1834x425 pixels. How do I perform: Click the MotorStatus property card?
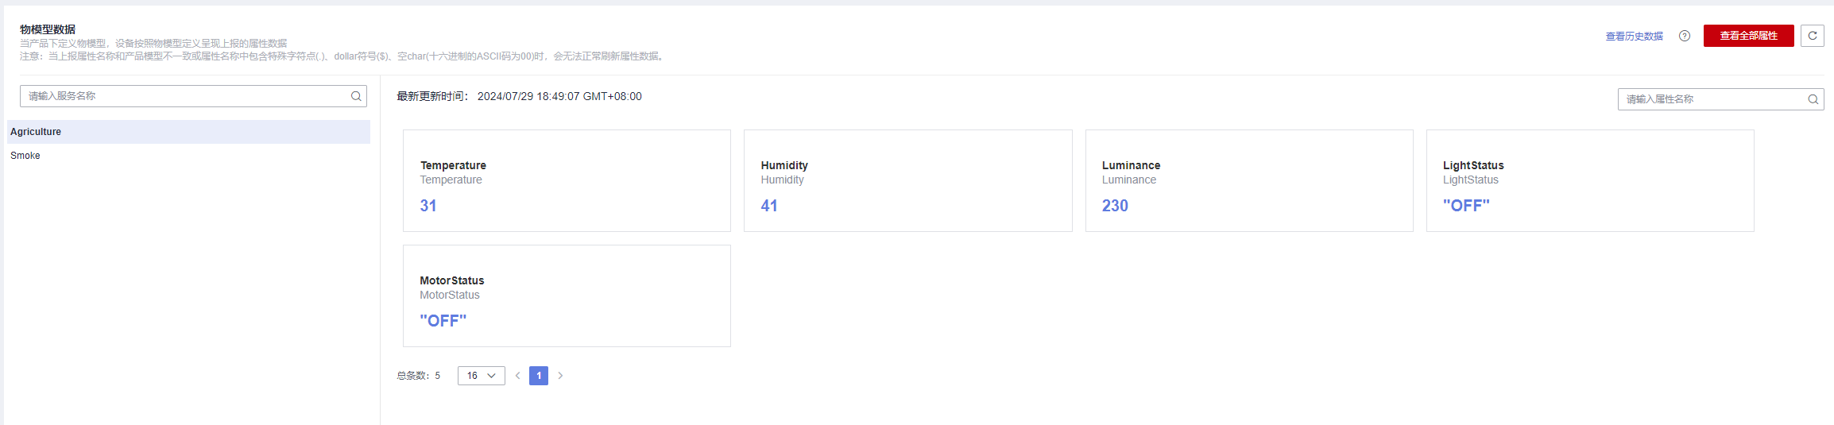[x=567, y=296]
